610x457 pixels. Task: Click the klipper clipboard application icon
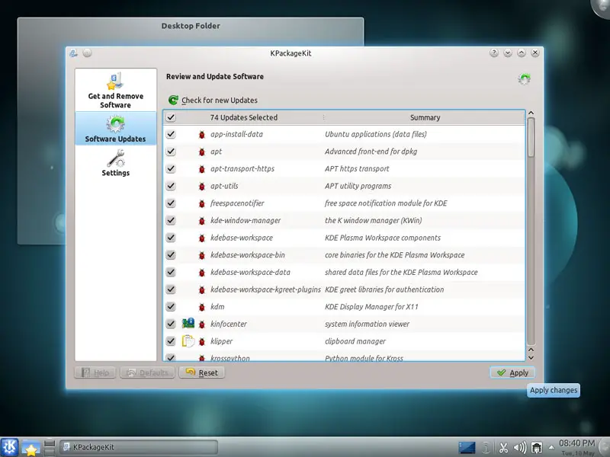(188, 340)
